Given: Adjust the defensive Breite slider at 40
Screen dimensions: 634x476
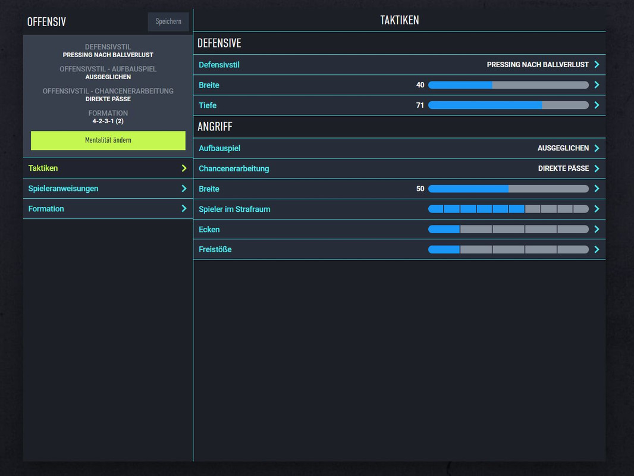Looking at the screenshot, I should tap(492, 85).
